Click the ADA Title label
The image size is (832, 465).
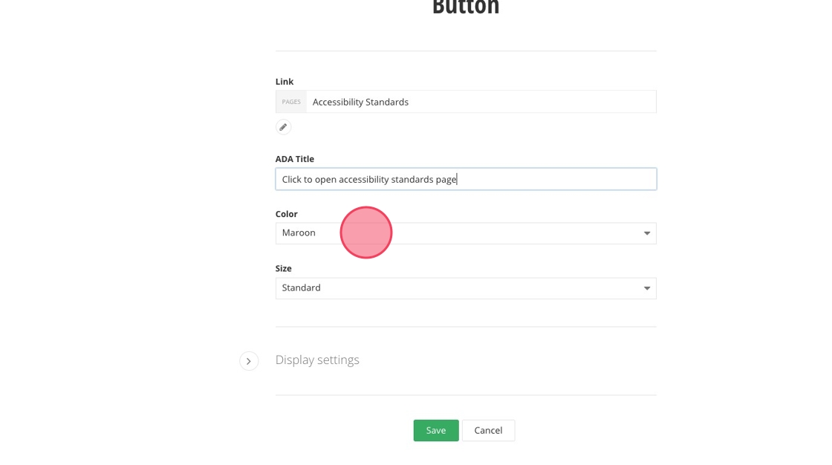click(294, 159)
